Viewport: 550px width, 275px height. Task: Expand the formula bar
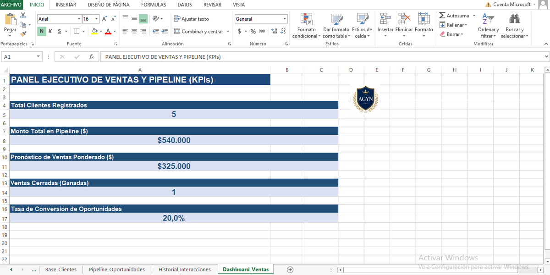[x=546, y=57]
